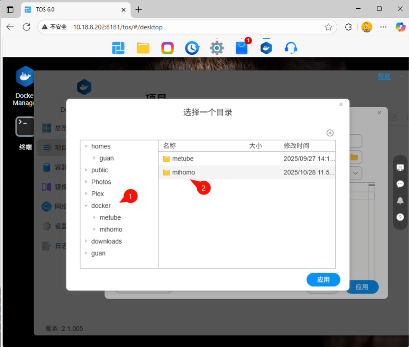The image size is (409, 347).
Task: Open the 帮助 link in Docker Manager
Action: [384, 77]
